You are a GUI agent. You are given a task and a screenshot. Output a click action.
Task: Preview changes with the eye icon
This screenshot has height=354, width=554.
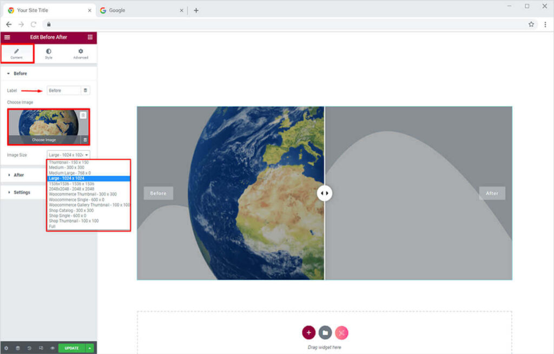(52, 348)
